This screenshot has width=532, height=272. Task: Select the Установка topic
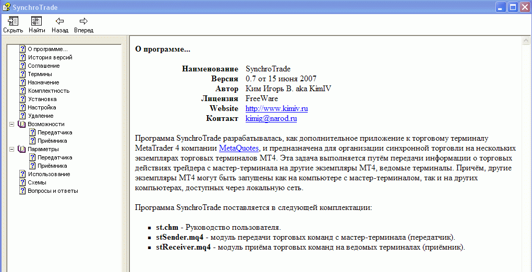pyautogui.click(x=42, y=99)
